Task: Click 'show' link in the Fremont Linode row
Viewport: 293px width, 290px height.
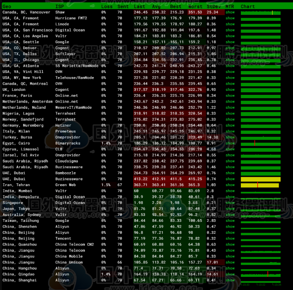Action: 230,24
